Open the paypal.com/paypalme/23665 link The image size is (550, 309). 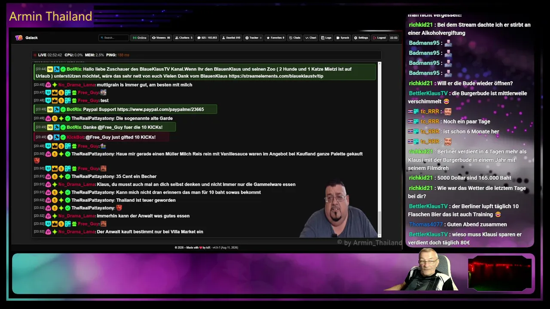click(x=160, y=109)
